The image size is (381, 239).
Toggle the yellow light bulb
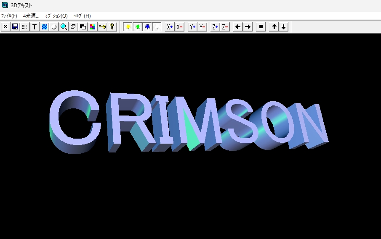click(x=128, y=27)
